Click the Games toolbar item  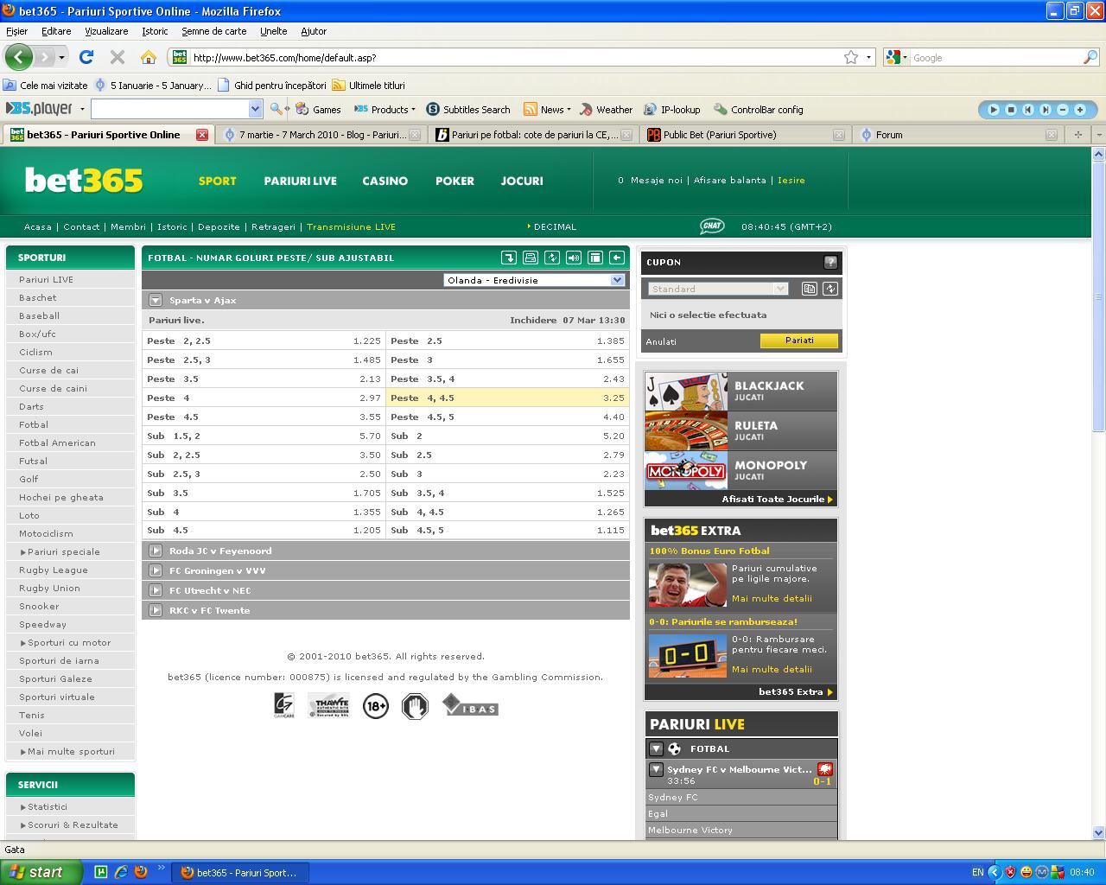[x=319, y=110]
